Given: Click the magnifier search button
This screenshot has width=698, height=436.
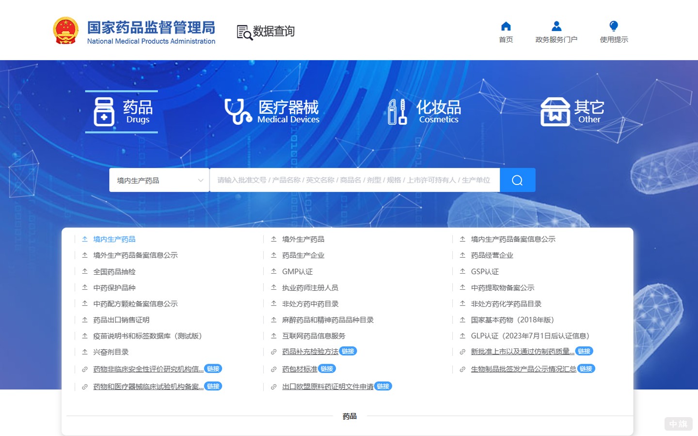Looking at the screenshot, I should 517,180.
